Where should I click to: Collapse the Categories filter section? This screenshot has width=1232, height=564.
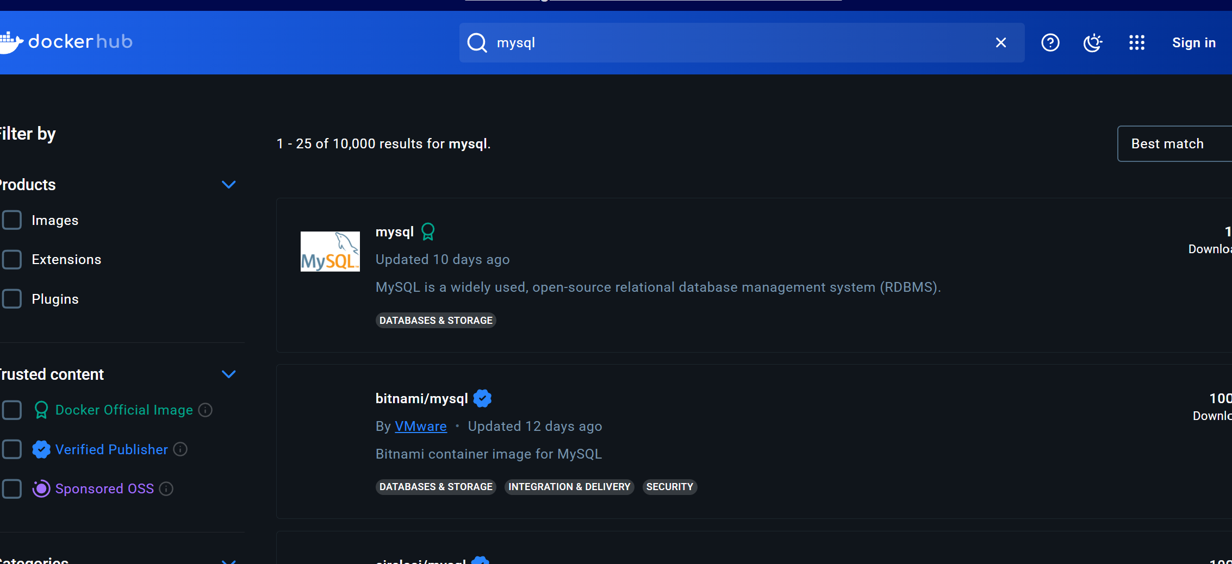pyautogui.click(x=229, y=561)
